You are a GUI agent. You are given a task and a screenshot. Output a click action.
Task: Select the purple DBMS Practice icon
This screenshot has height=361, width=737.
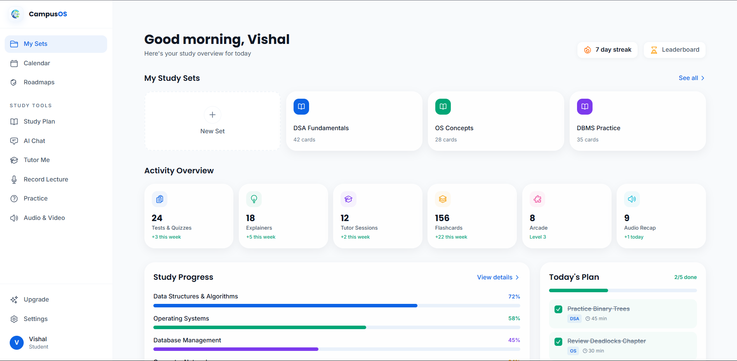pos(584,106)
